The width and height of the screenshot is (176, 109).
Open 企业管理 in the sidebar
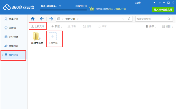[11, 37]
